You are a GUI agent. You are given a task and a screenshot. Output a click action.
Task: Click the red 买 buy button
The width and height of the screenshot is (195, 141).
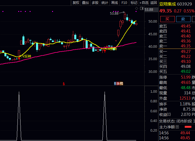pos(167,19)
